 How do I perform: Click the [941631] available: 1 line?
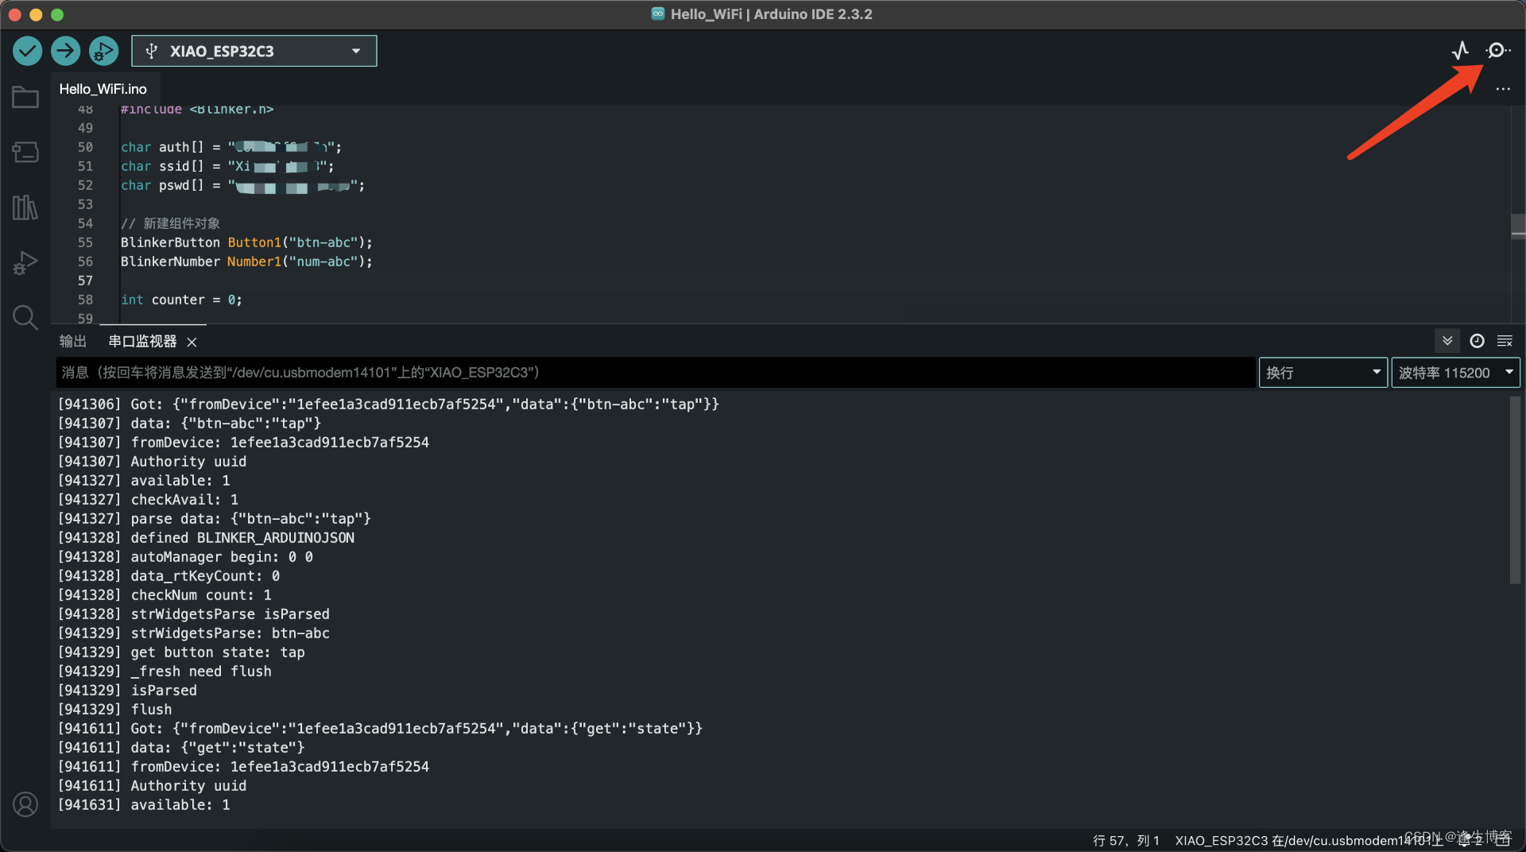pos(144,805)
